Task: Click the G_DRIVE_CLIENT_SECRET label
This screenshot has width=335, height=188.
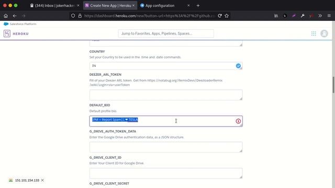Action: [x=109, y=183]
